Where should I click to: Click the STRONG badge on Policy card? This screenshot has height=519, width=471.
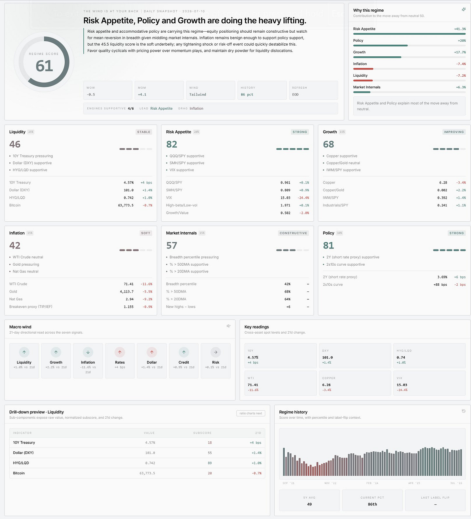point(457,233)
